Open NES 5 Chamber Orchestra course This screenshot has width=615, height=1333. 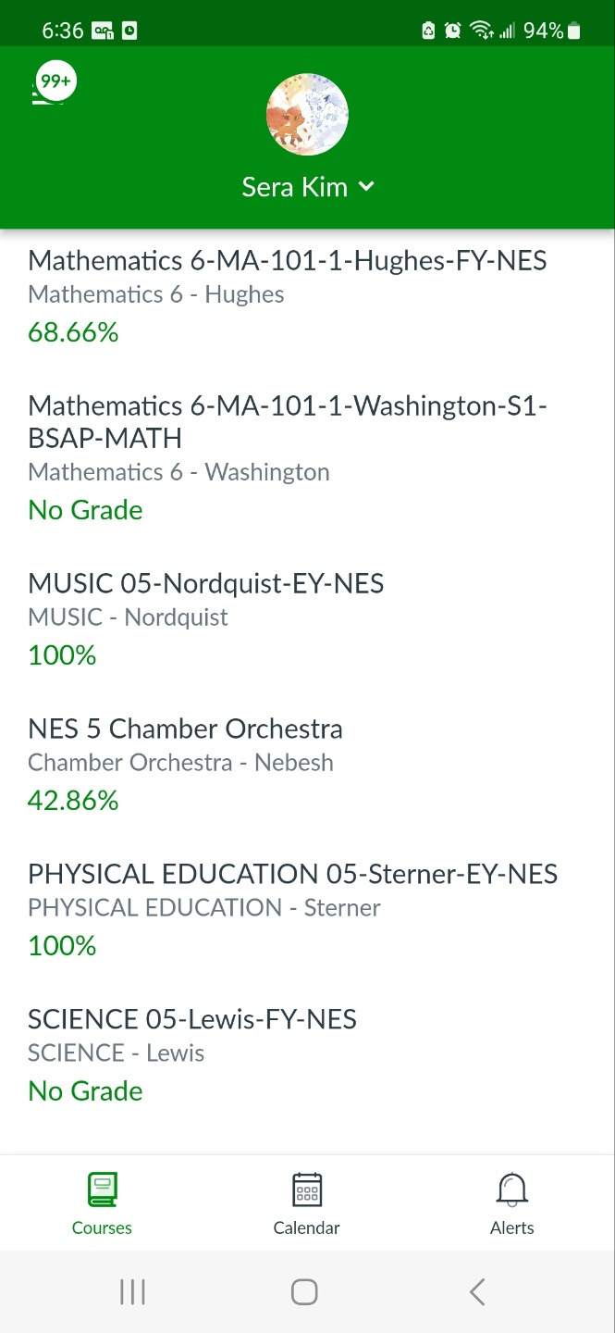click(x=185, y=729)
